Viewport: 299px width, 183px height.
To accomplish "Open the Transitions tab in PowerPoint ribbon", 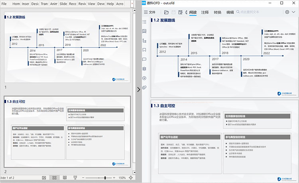I will coord(44,4).
